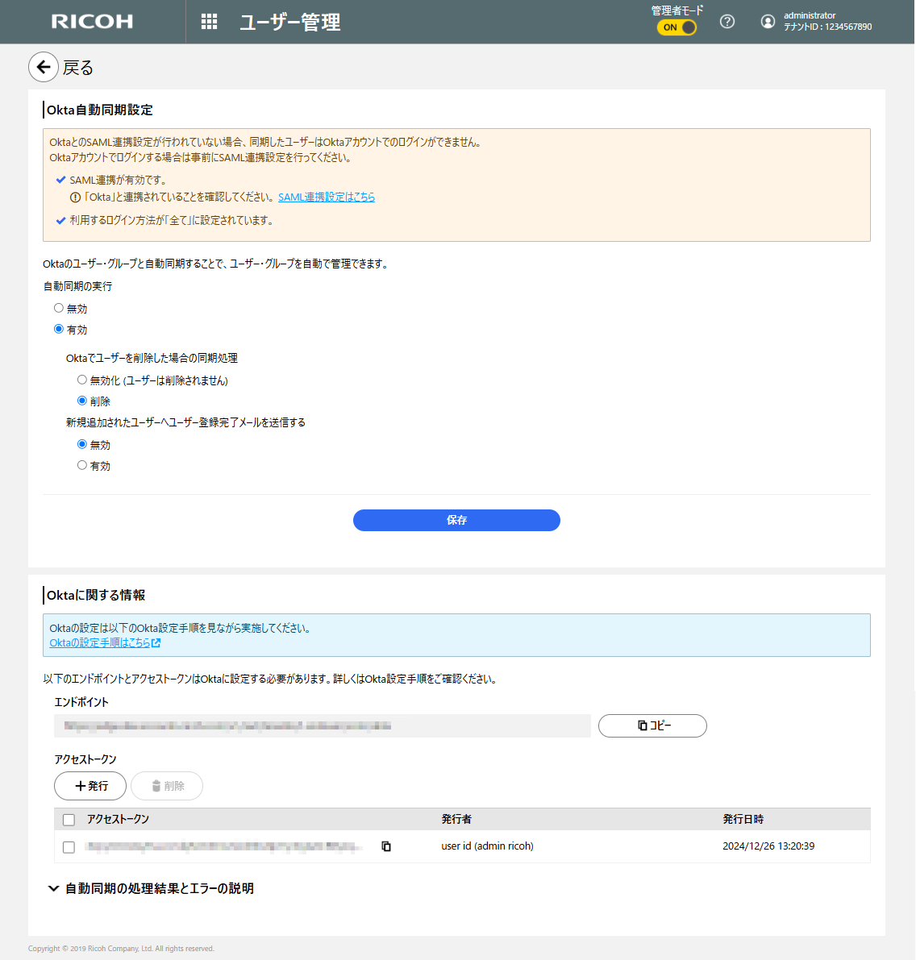Screen dimensions: 916x960
Task: Check the access token row checkbox
Action: point(69,847)
